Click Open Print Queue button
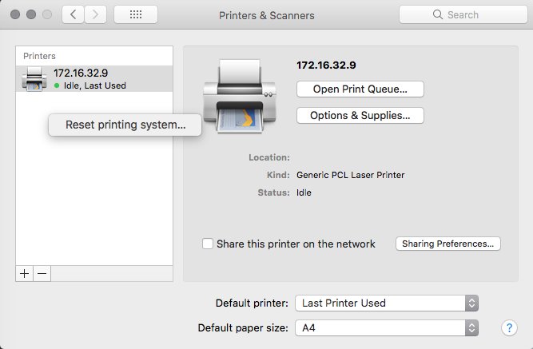The width and height of the screenshot is (533, 349). click(360, 89)
